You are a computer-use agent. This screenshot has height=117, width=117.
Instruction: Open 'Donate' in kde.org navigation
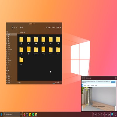(x=96, y=85)
